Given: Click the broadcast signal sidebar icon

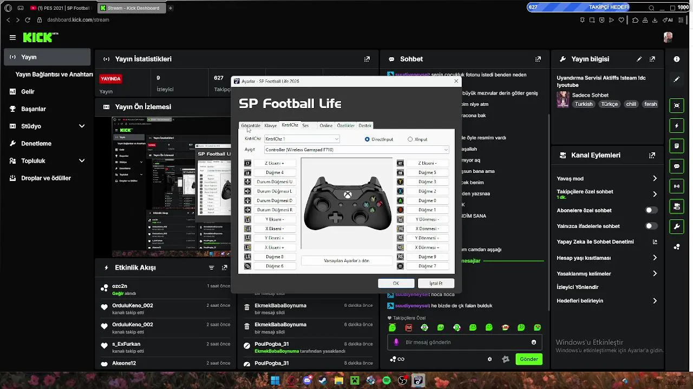Looking at the screenshot, I should coord(677,186).
